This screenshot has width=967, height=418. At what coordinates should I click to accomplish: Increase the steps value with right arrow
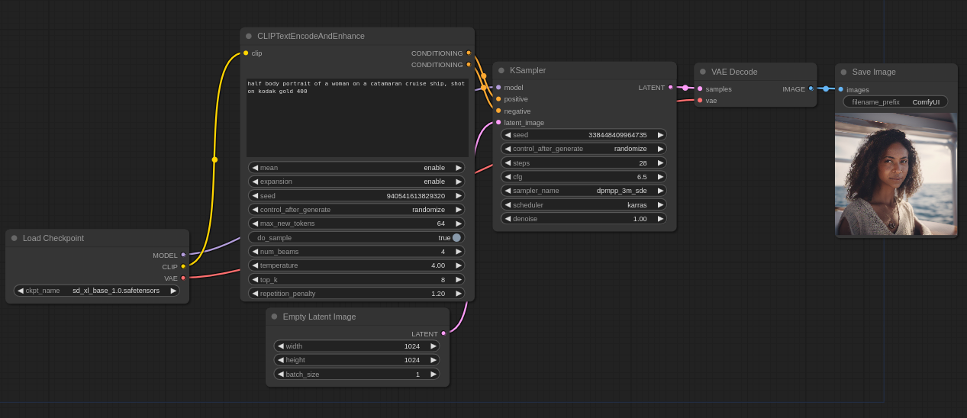(x=660, y=162)
